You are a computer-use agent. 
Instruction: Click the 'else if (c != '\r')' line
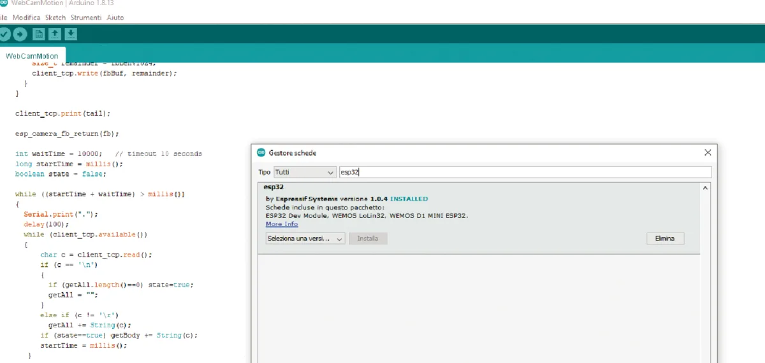pos(80,315)
